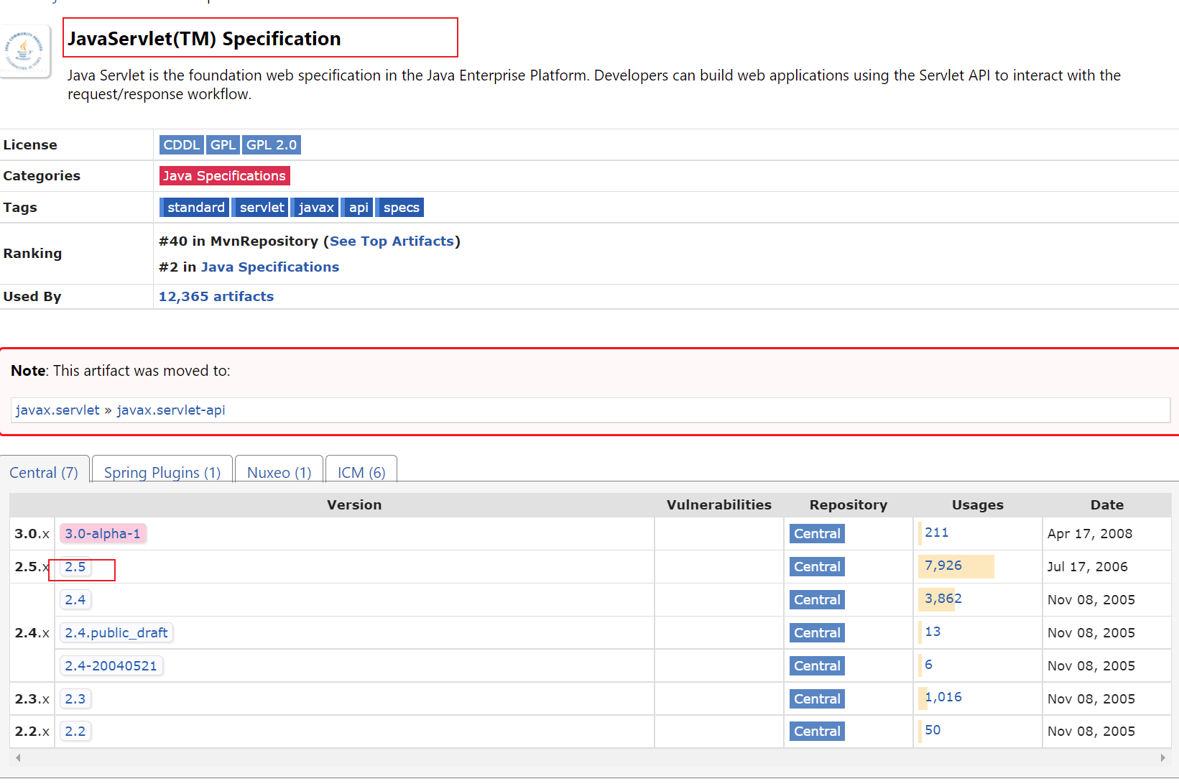The width and height of the screenshot is (1179, 784).
Task: Click the 2.3.x version group label
Action: point(32,699)
